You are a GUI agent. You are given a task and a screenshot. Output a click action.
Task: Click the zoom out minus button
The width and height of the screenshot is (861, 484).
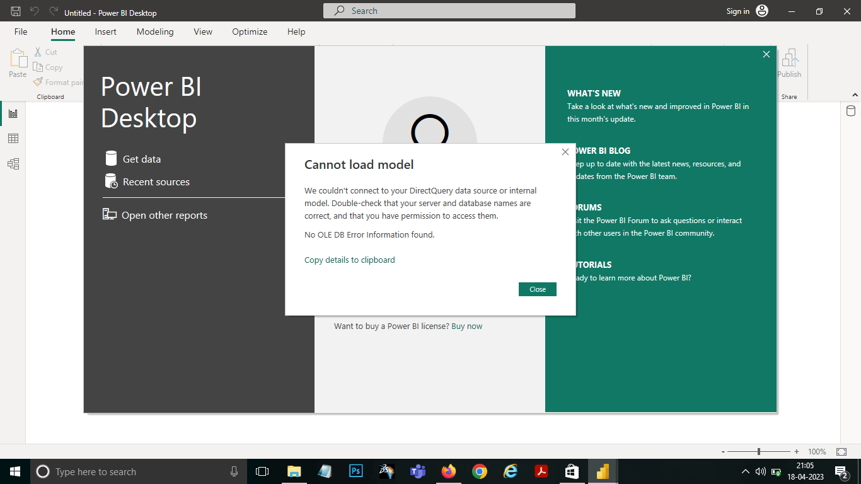click(723, 452)
